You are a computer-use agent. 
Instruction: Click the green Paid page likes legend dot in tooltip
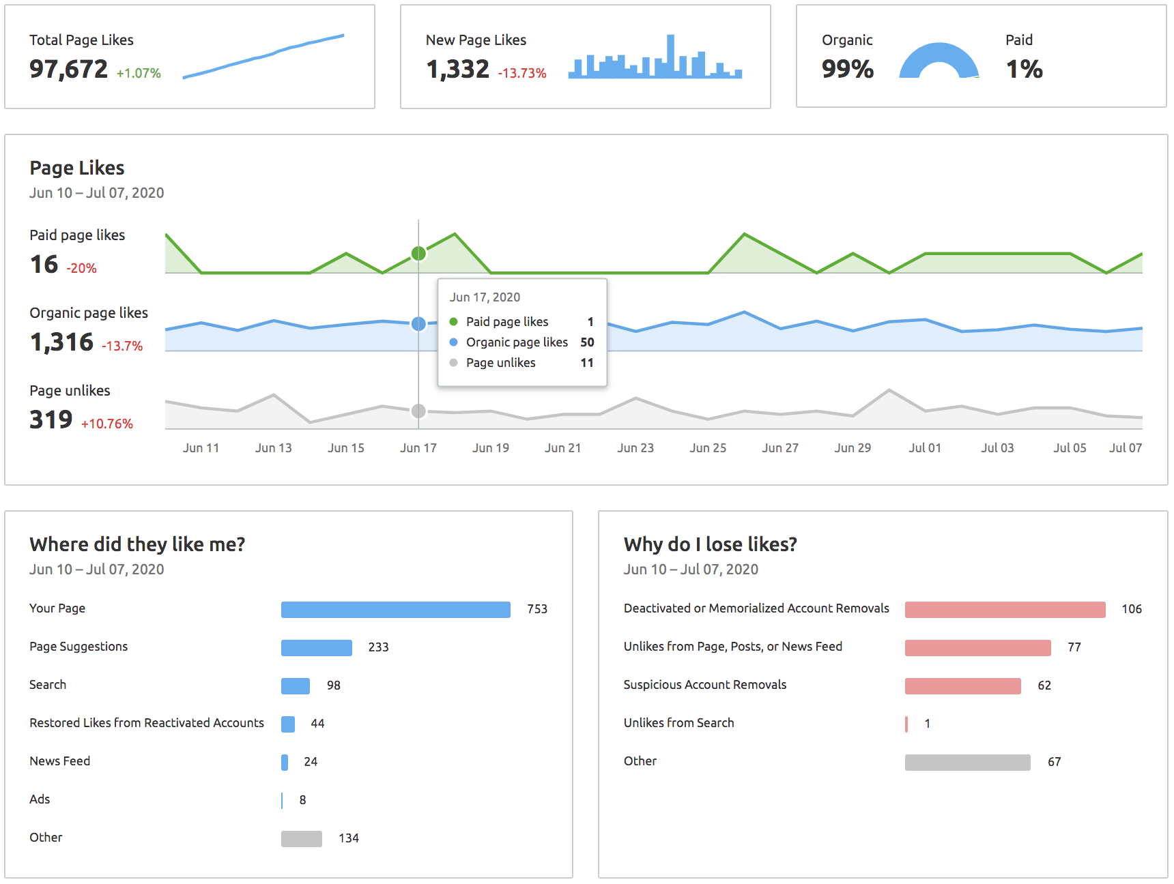[453, 322]
